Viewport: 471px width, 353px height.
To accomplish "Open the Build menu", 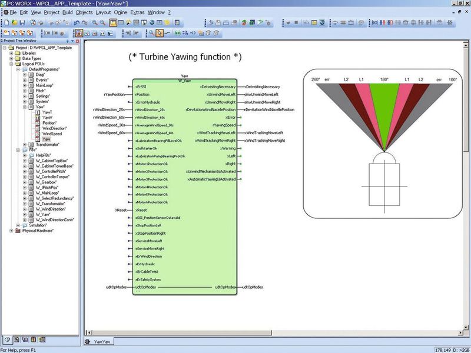I will tap(67, 12).
